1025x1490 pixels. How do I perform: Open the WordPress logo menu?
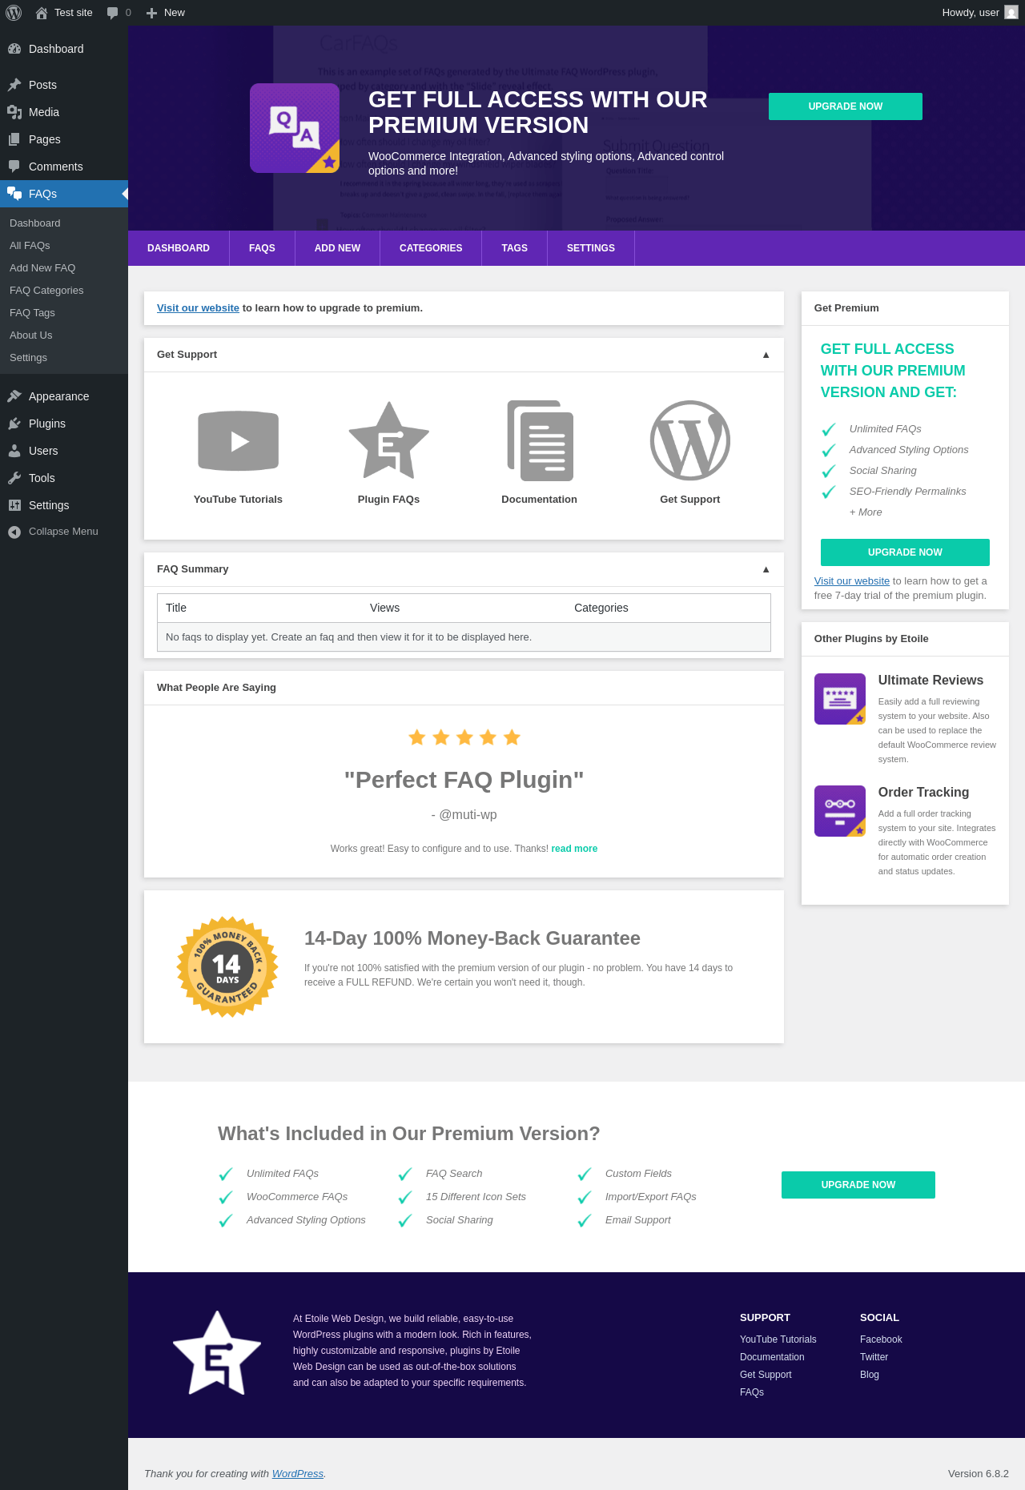tap(14, 13)
